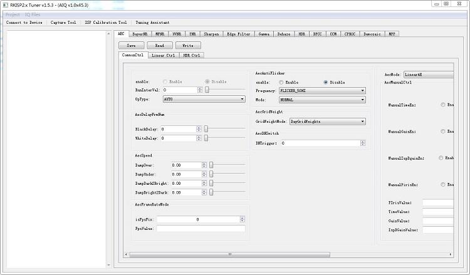Viewport: 470px width, 275px height.
Task: Select Enable radio for ManualTimeEn
Action: pyautogui.click(x=443, y=105)
